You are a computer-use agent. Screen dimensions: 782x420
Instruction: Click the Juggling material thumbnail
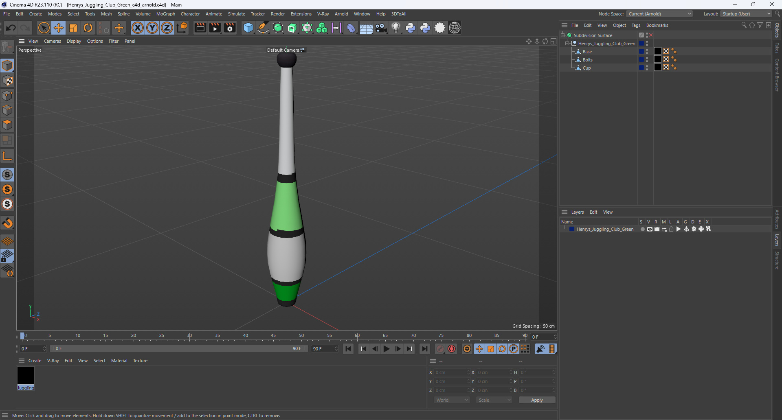click(26, 376)
